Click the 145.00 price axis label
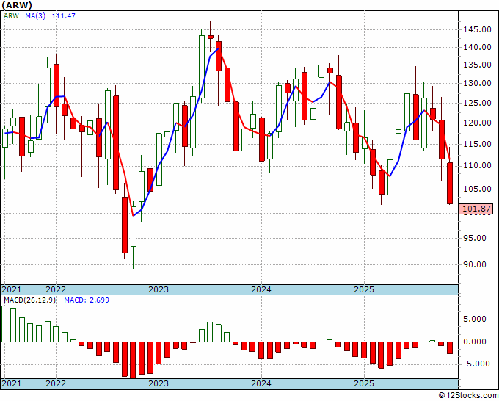This screenshot has height=401, width=499. (x=477, y=30)
